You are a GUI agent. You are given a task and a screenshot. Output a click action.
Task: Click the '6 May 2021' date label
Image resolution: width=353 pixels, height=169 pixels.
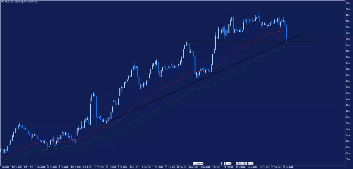click(158, 167)
